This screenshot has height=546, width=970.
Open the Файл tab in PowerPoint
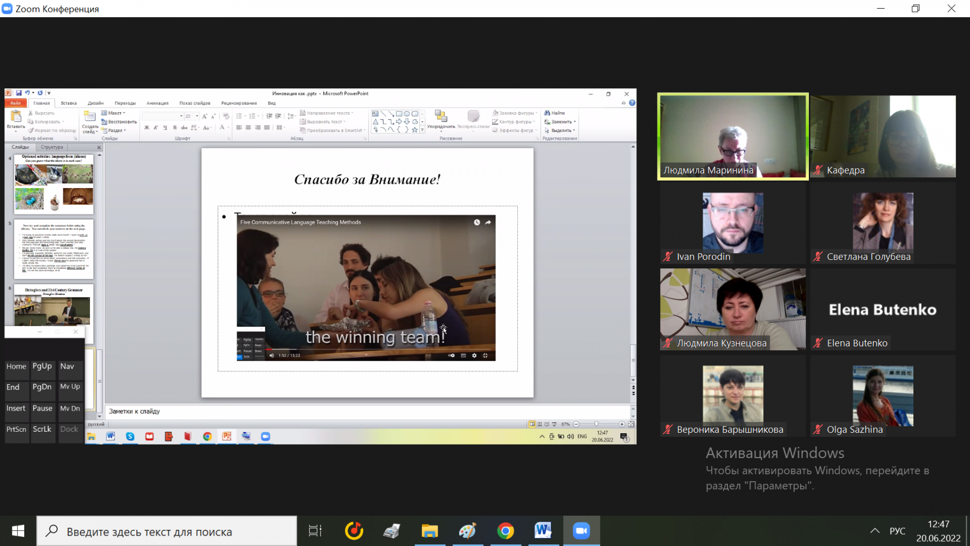(x=16, y=103)
